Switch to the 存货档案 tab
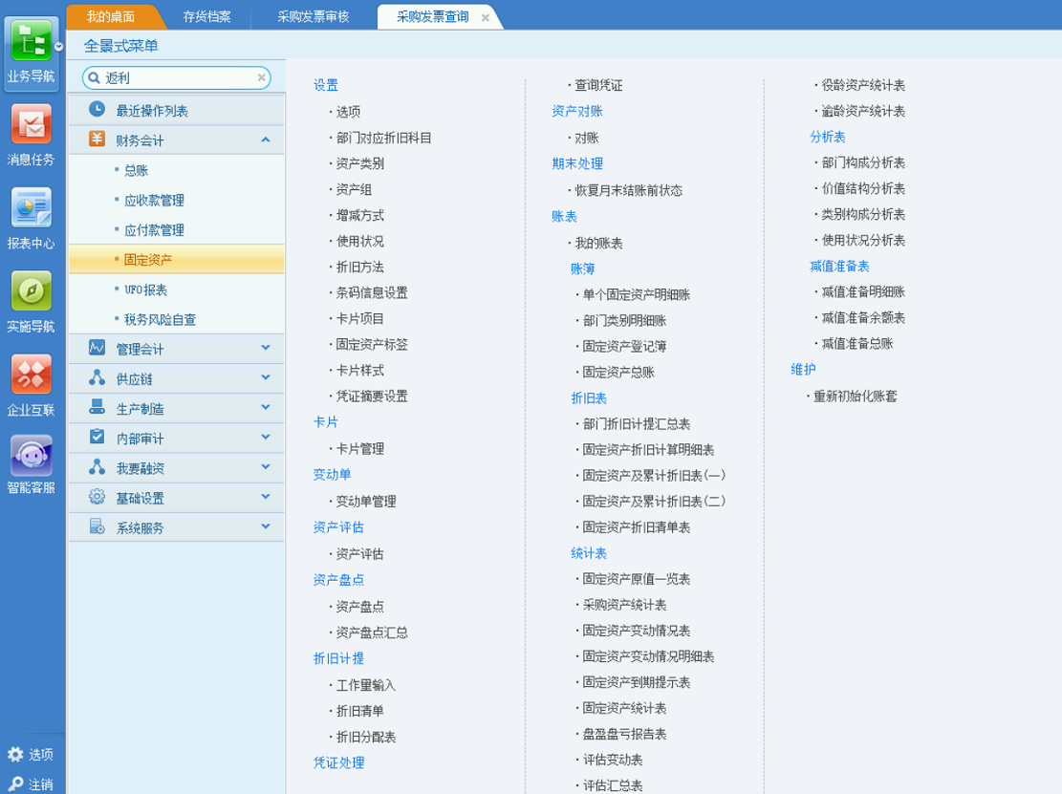This screenshot has width=1062, height=794. coord(206,17)
